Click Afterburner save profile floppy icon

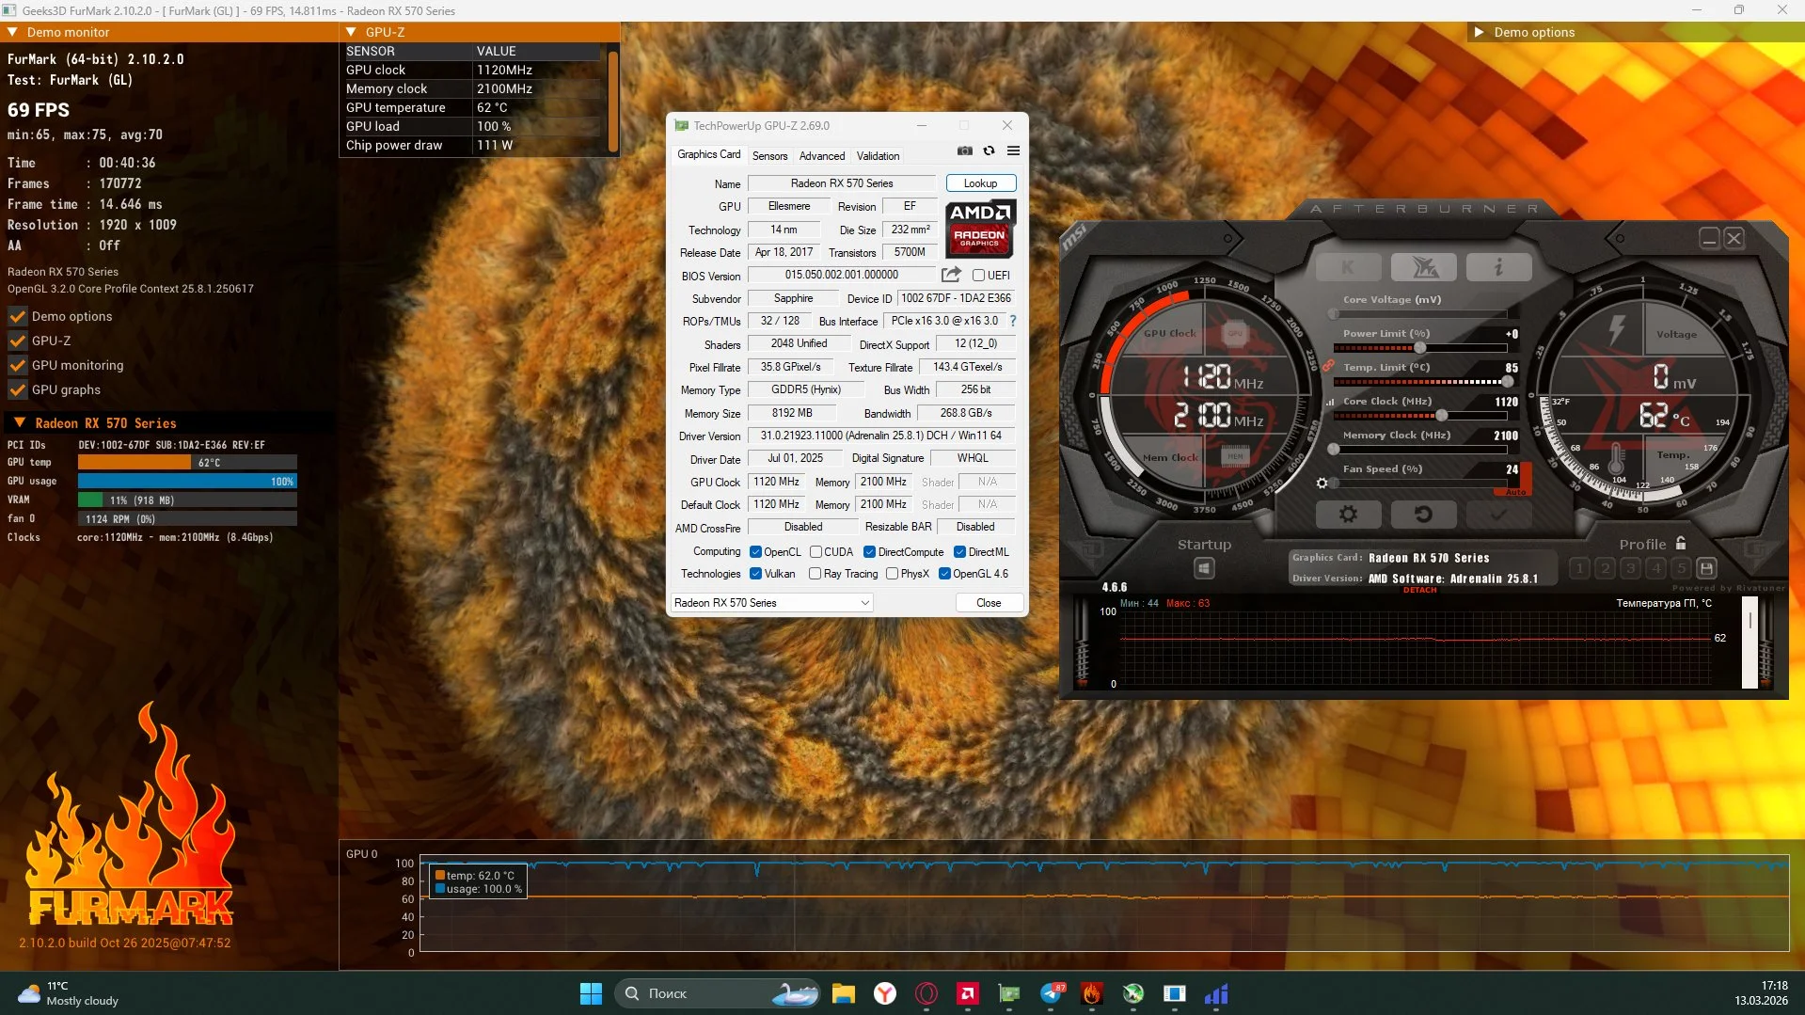point(1706,568)
